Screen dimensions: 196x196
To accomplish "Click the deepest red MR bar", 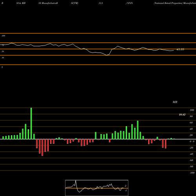I will pos(42,147).
